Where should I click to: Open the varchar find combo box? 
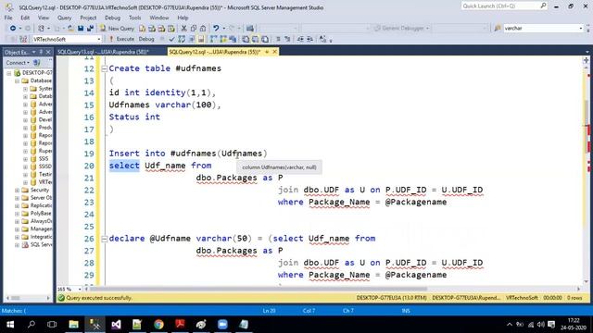pos(581,29)
